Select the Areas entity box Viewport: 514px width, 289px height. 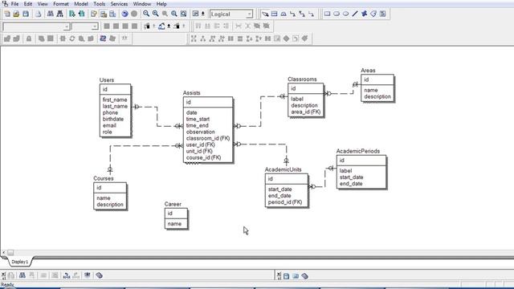377,88
